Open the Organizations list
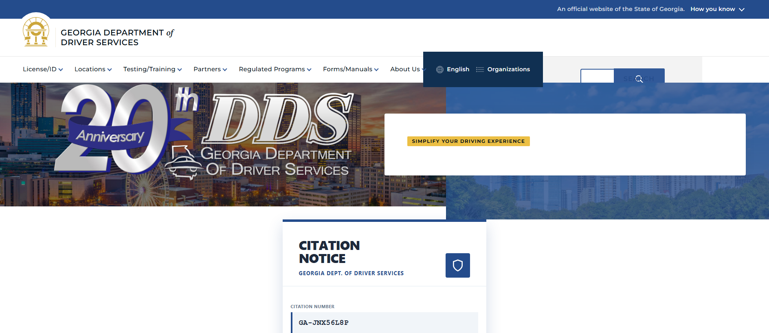Screen dimensions: 769x333 [x=503, y=70]
